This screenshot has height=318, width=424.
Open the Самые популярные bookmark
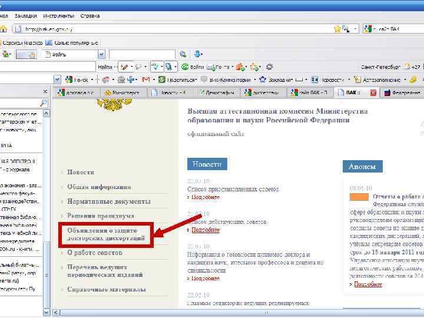tap(72, 43)
